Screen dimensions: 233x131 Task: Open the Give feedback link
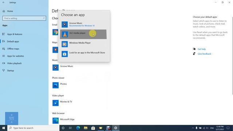point(204,54)
